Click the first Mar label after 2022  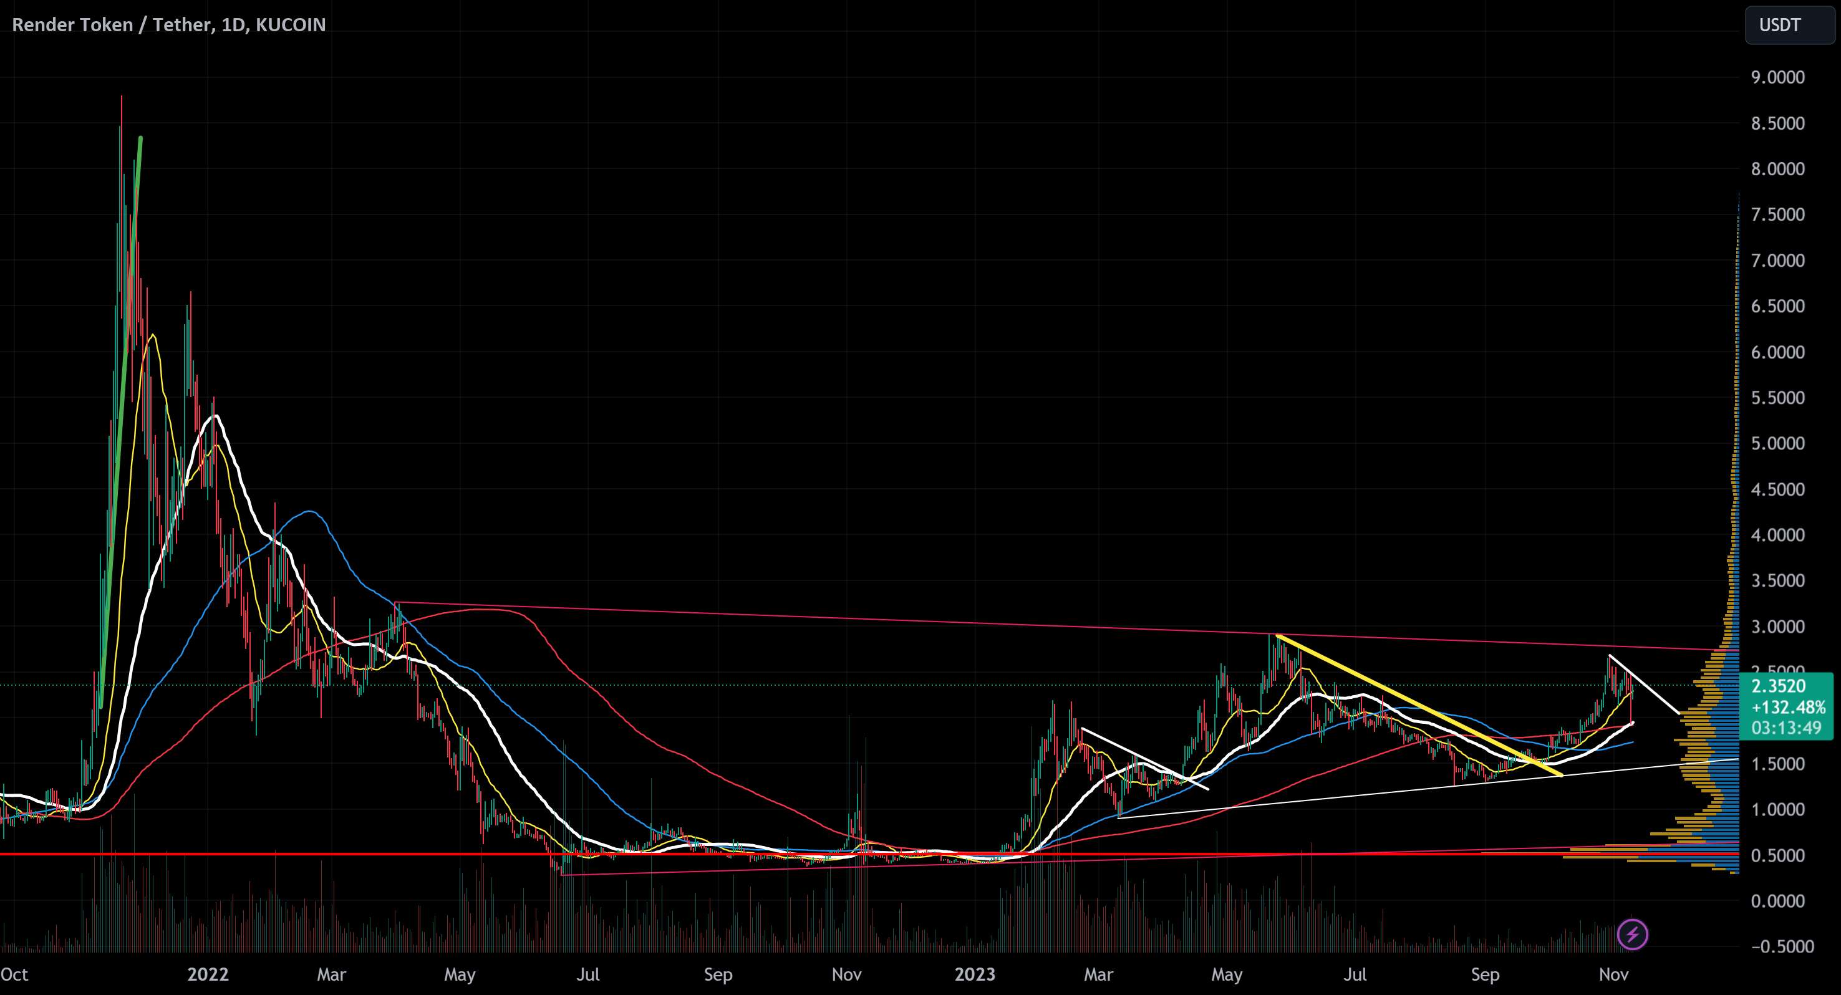tap(331, 974)
